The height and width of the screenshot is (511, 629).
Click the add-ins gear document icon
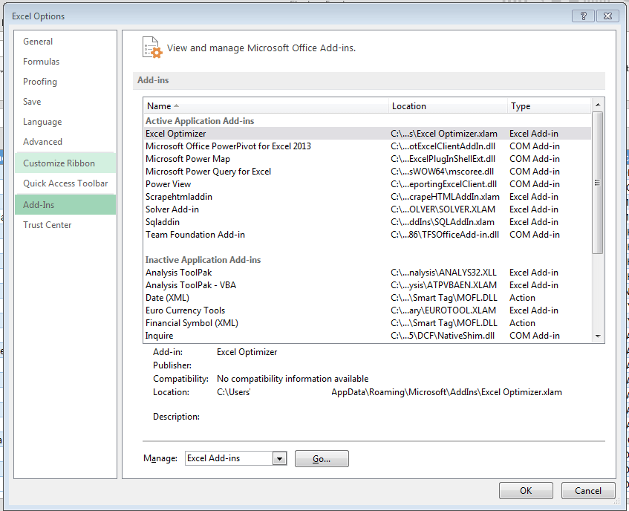point(152,48)
